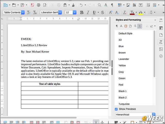Click the New document icon

pos(5,5)
